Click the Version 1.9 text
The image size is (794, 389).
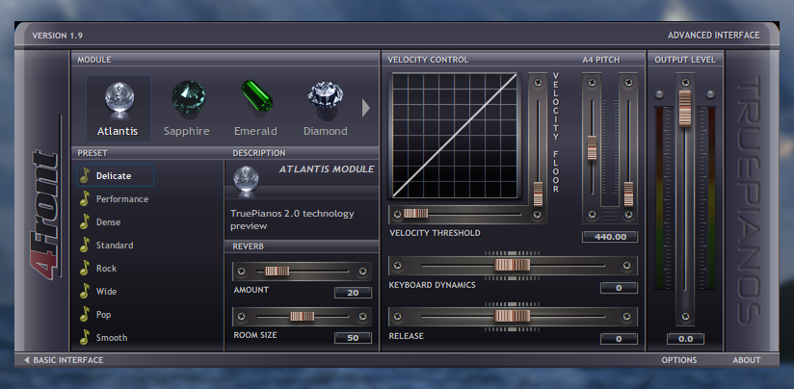(x=57, y=36)
